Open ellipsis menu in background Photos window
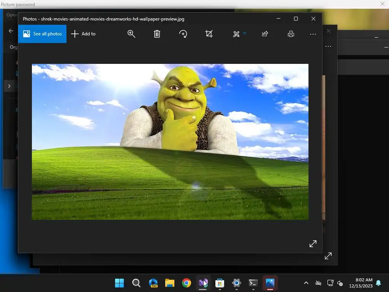This screenshot has height=292, width=389. point(328,46)
